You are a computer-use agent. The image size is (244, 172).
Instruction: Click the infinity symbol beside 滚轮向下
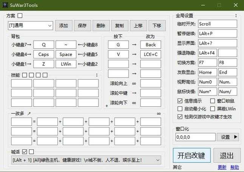point(134,103)
